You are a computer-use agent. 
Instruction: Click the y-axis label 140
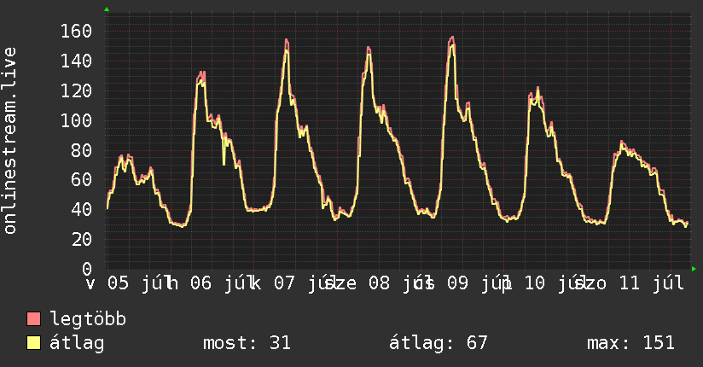[x=76, y=61]
